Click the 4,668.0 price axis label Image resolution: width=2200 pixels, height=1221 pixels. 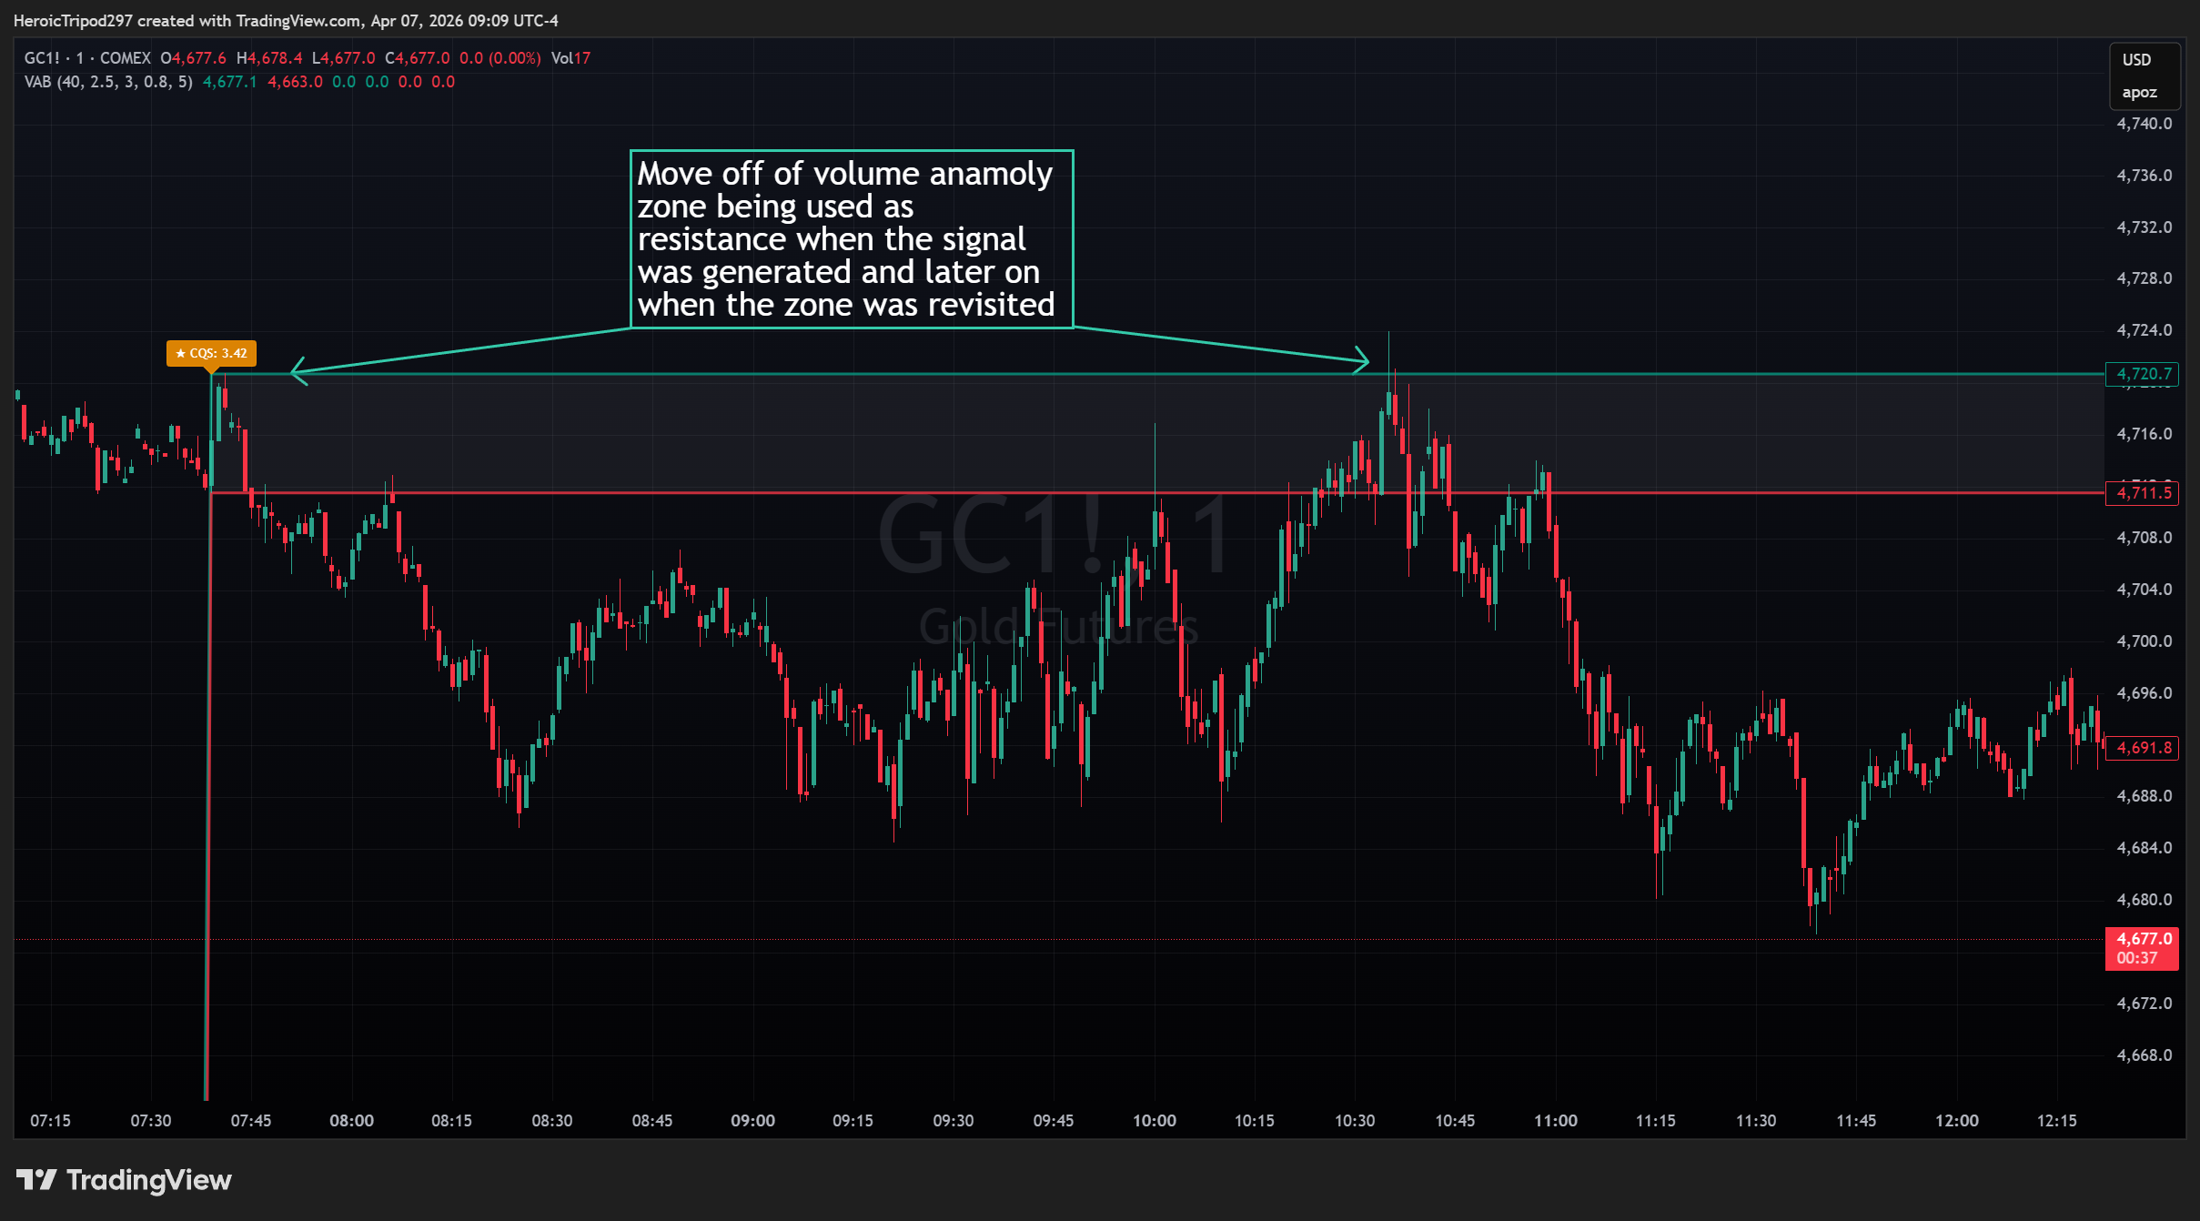coord(2144,1055)
